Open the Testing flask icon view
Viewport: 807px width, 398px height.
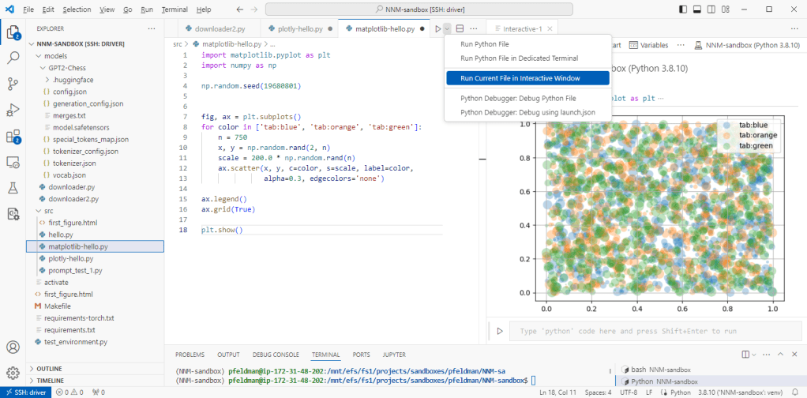pyautogui.click(x=13, y=188)
